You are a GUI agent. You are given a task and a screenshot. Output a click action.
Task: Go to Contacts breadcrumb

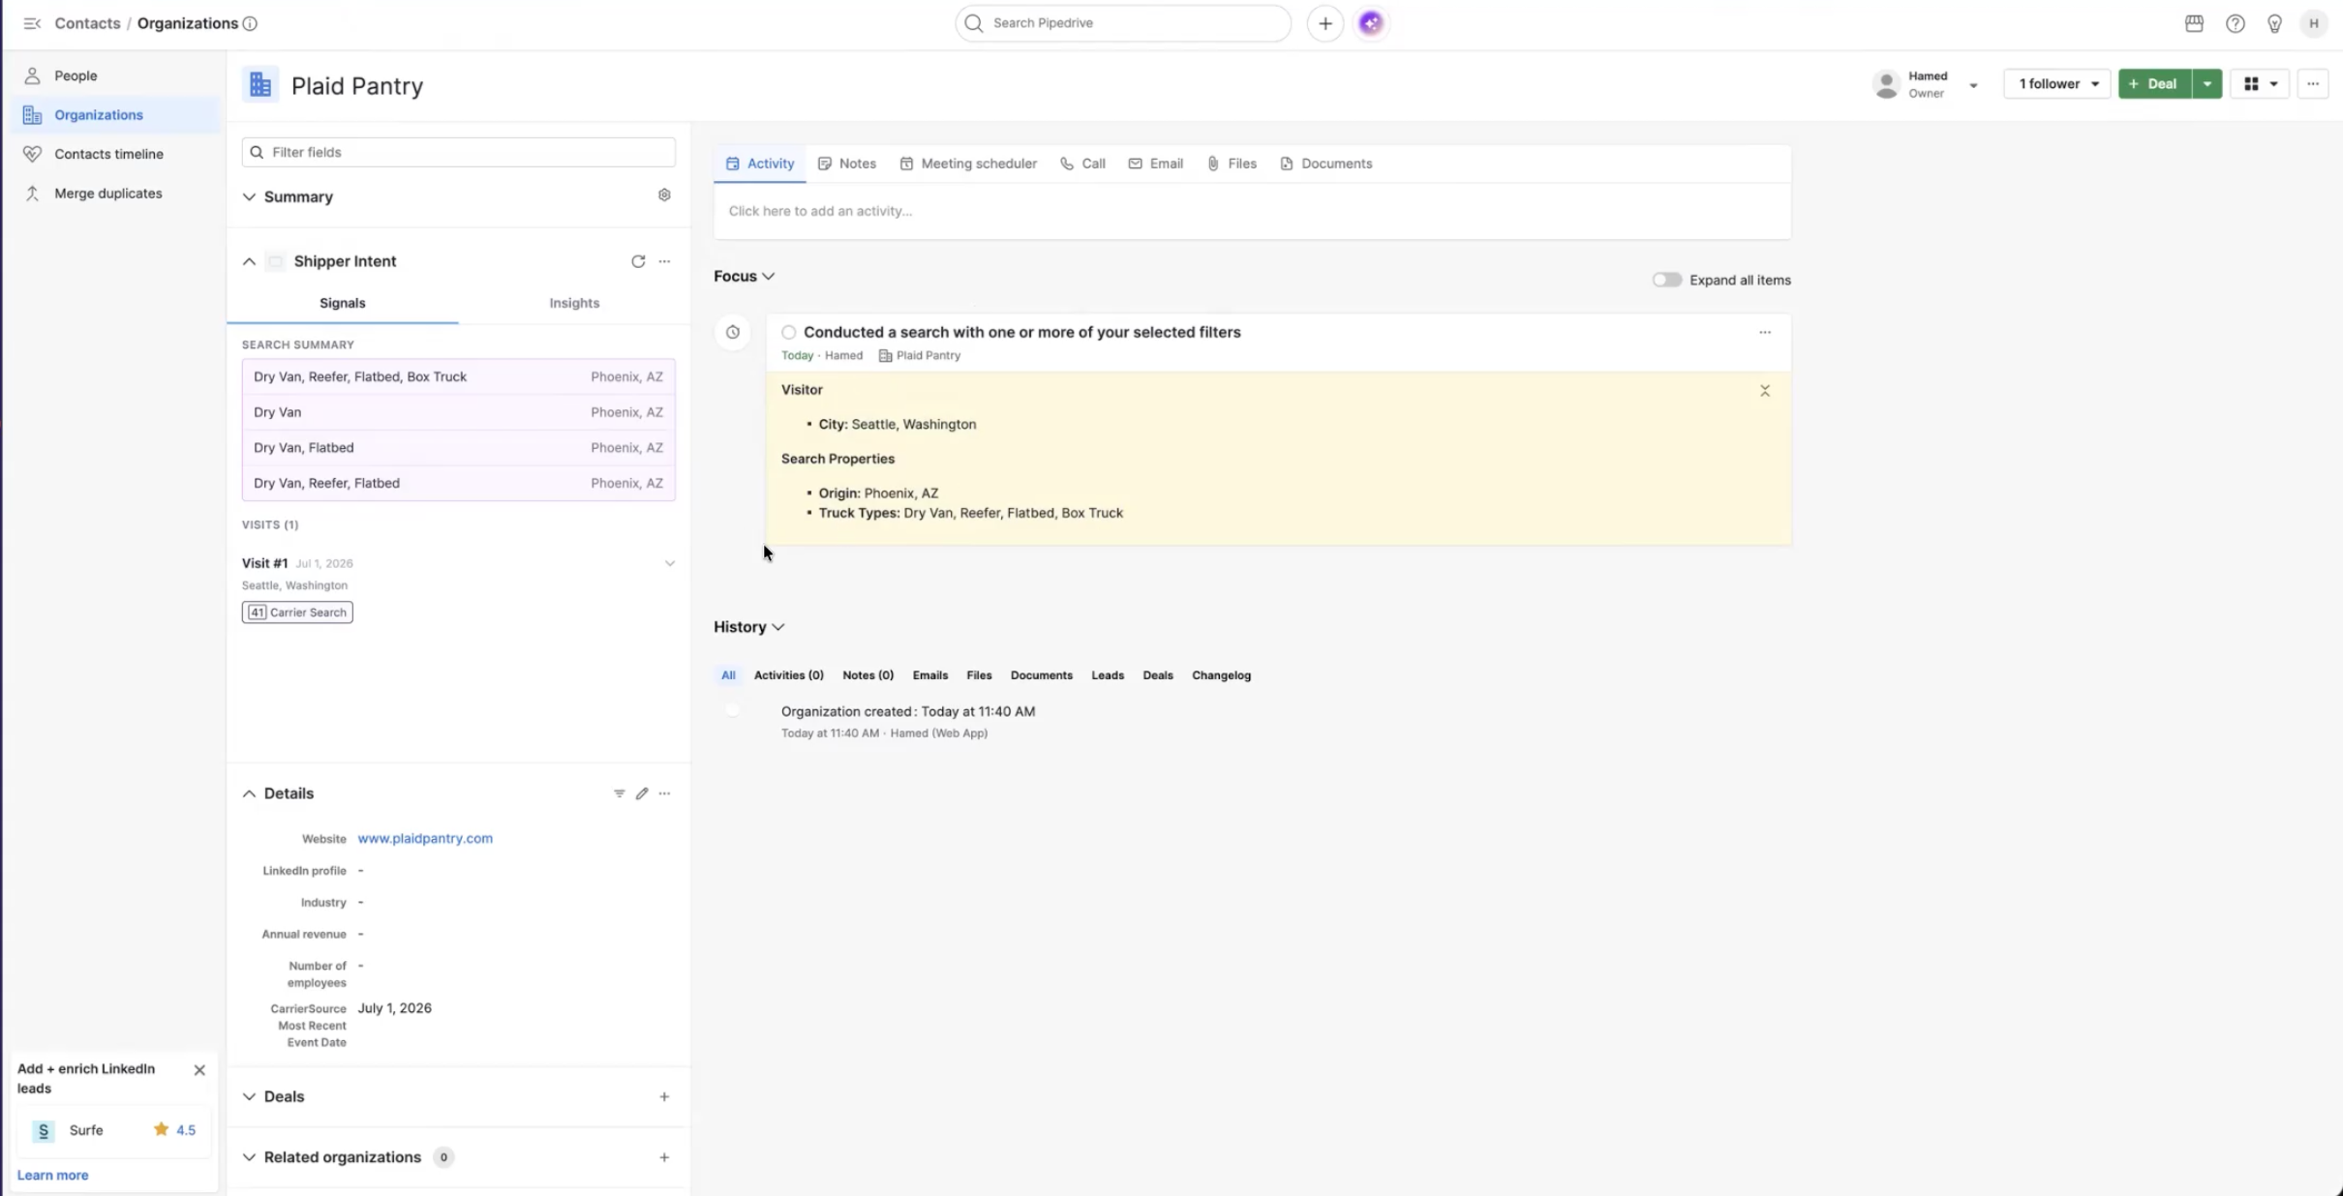87,23
